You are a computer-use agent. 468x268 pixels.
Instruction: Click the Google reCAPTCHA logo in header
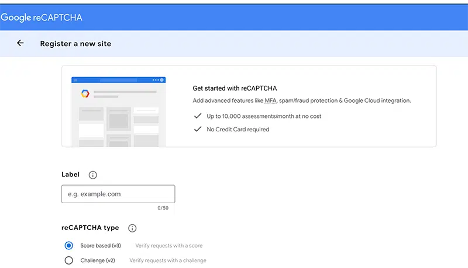(x=42, y=18)
